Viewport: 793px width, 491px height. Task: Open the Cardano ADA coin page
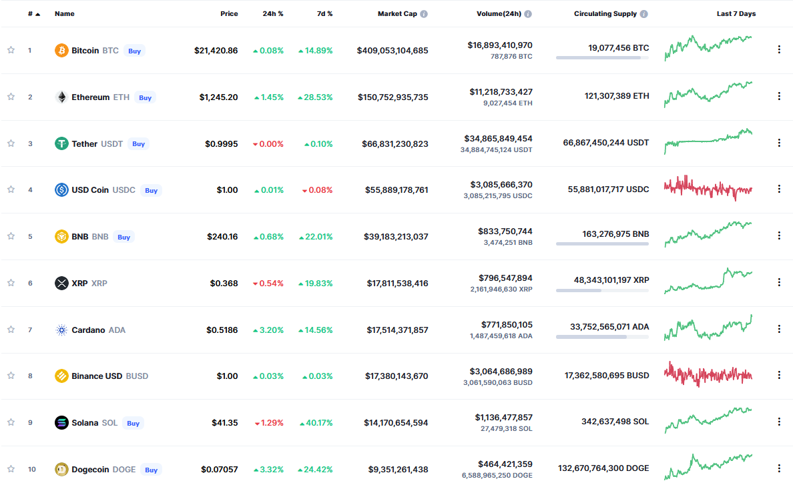tap(98, 330)
